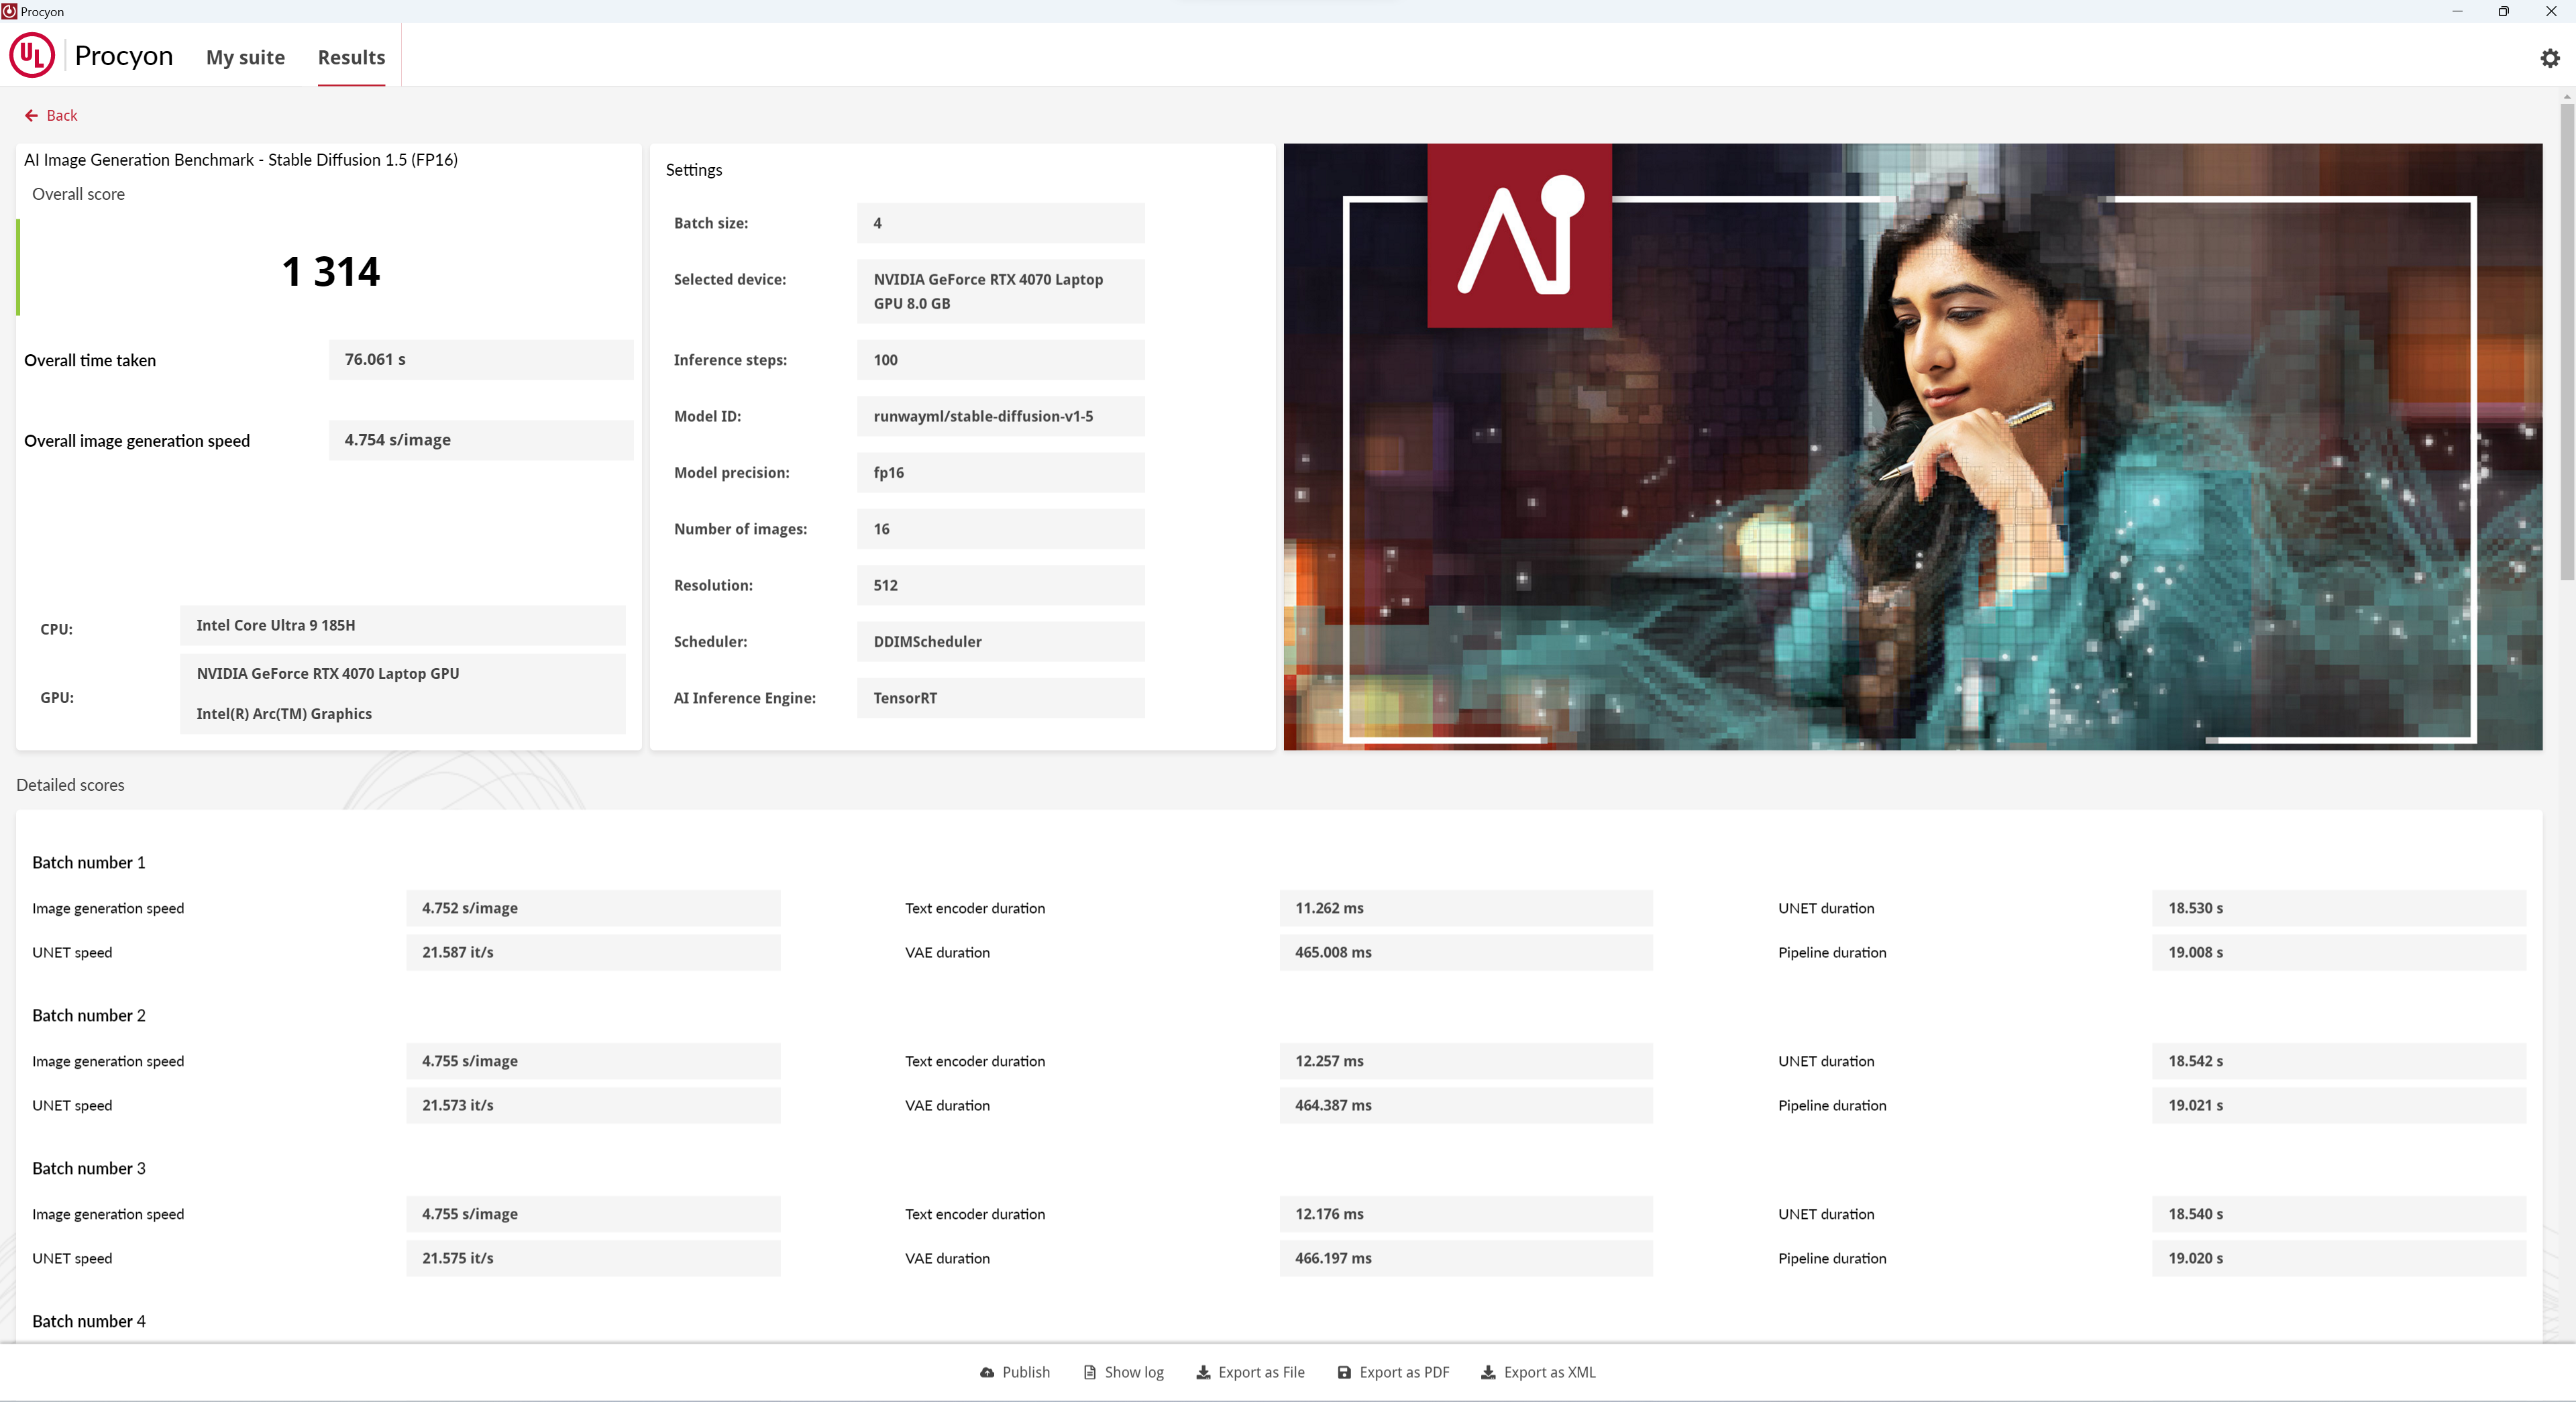Click the UL Procyon logo
The width and height of the screenshot is (2576, 1402).
point(32,56)
